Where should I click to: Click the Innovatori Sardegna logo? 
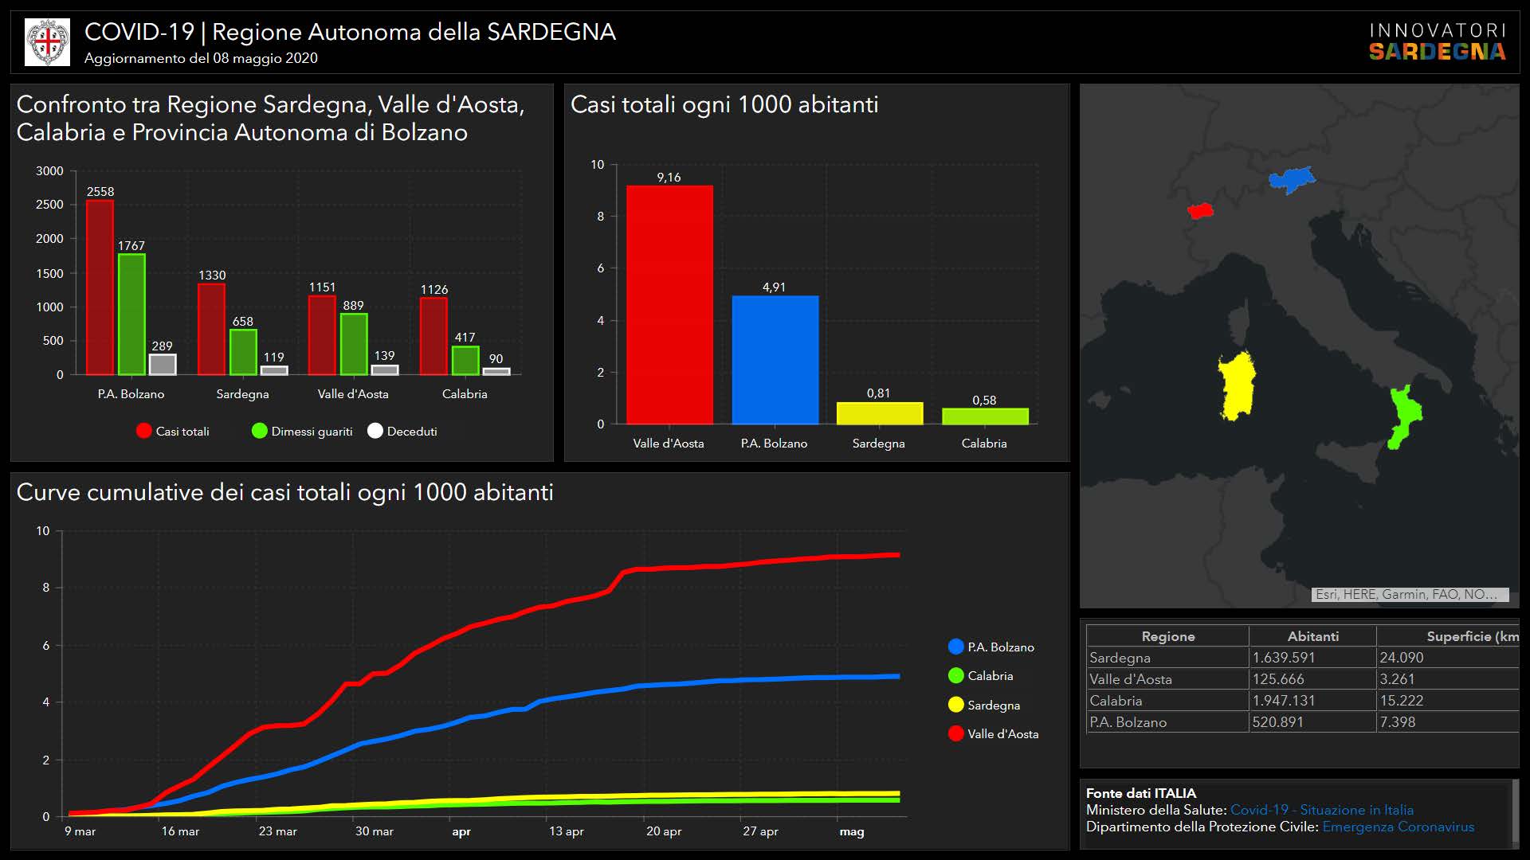1437,42
